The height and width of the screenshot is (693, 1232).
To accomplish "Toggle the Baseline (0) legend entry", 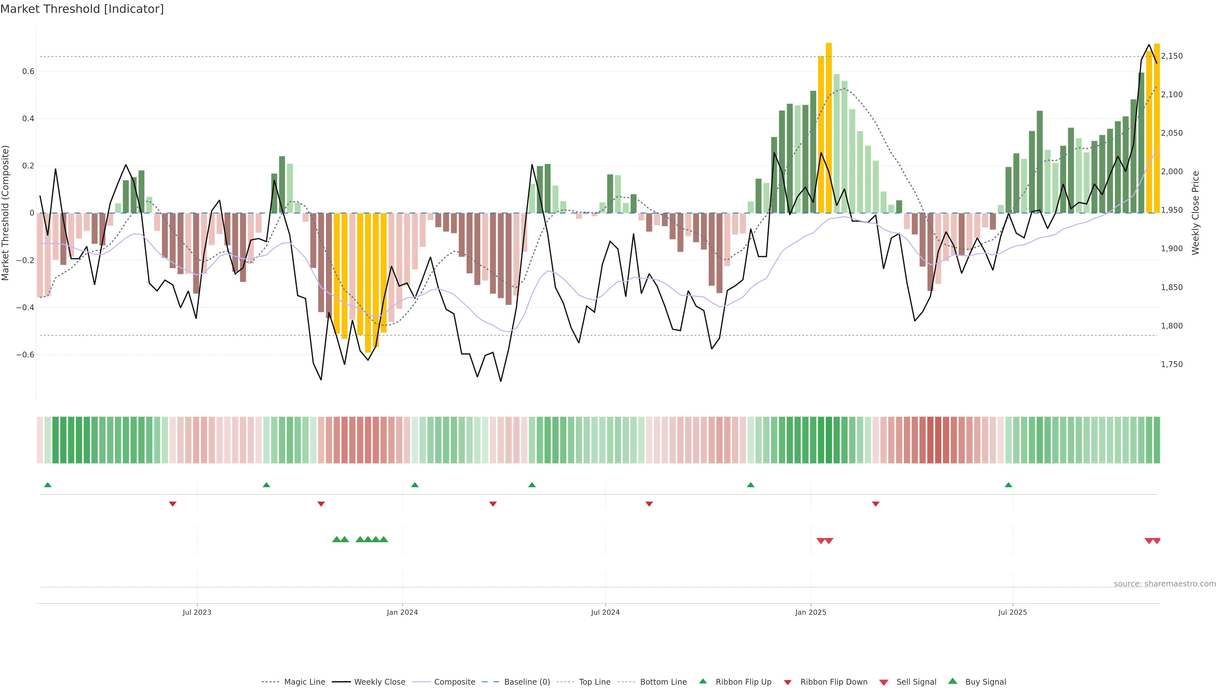I will click(x=526, y=682).
